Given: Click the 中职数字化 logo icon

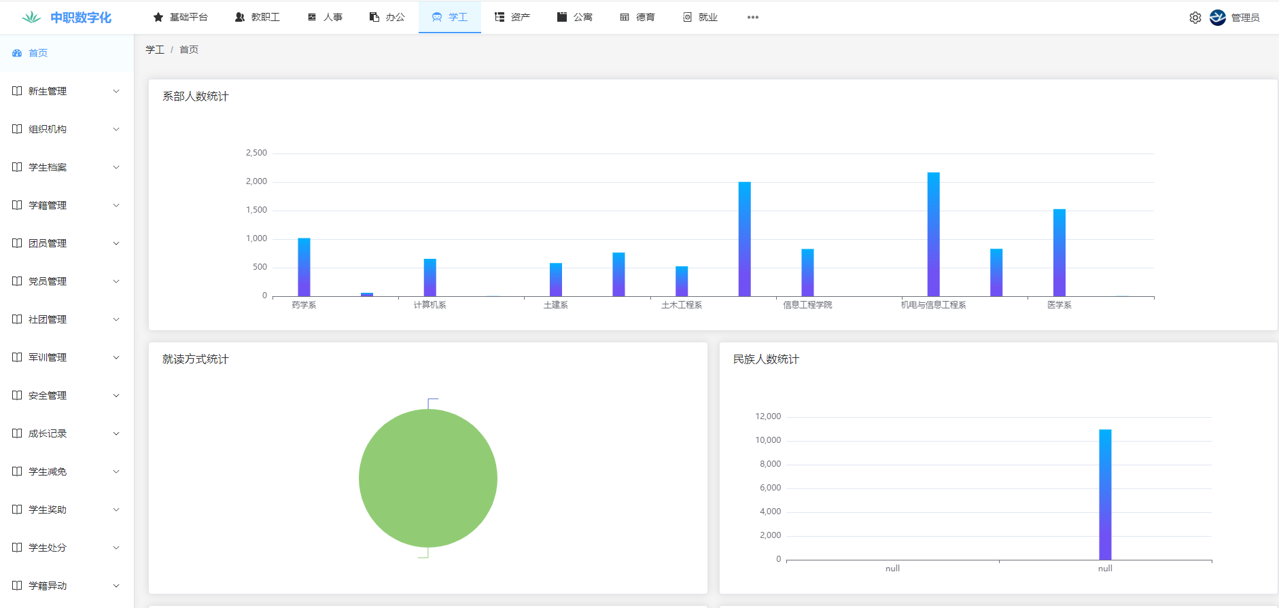Looking at the screenshot, I should pos(31,18).
